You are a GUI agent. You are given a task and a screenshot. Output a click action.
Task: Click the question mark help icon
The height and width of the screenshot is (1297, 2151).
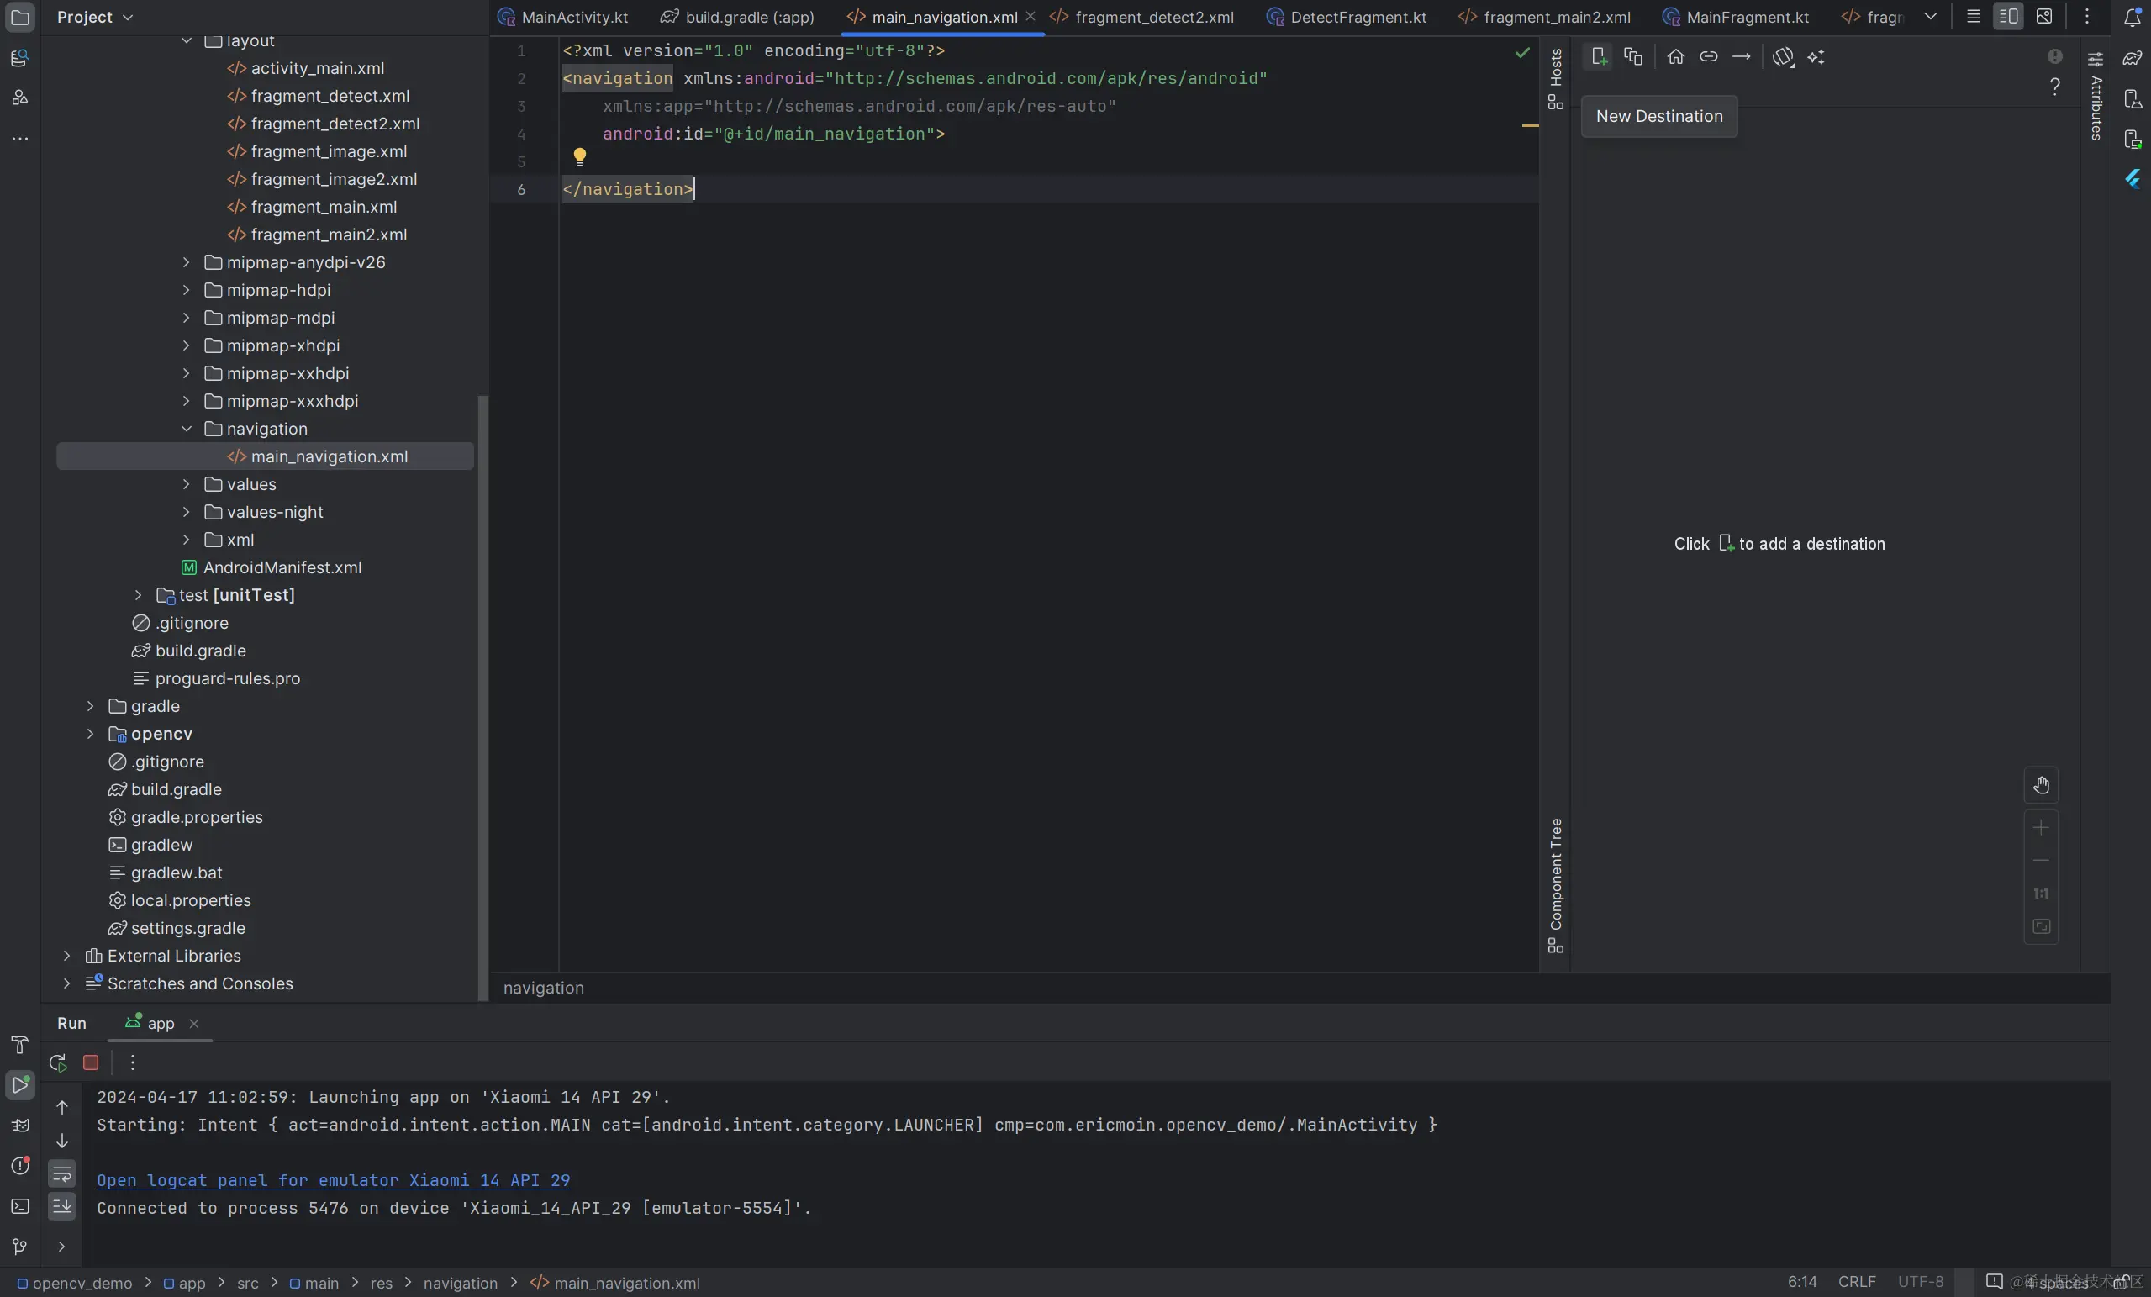click(x=2055, y=87)
